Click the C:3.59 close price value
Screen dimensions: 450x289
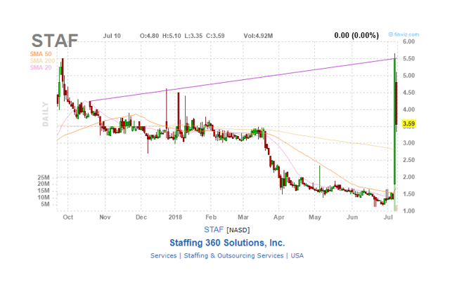(x=215, y=36)
